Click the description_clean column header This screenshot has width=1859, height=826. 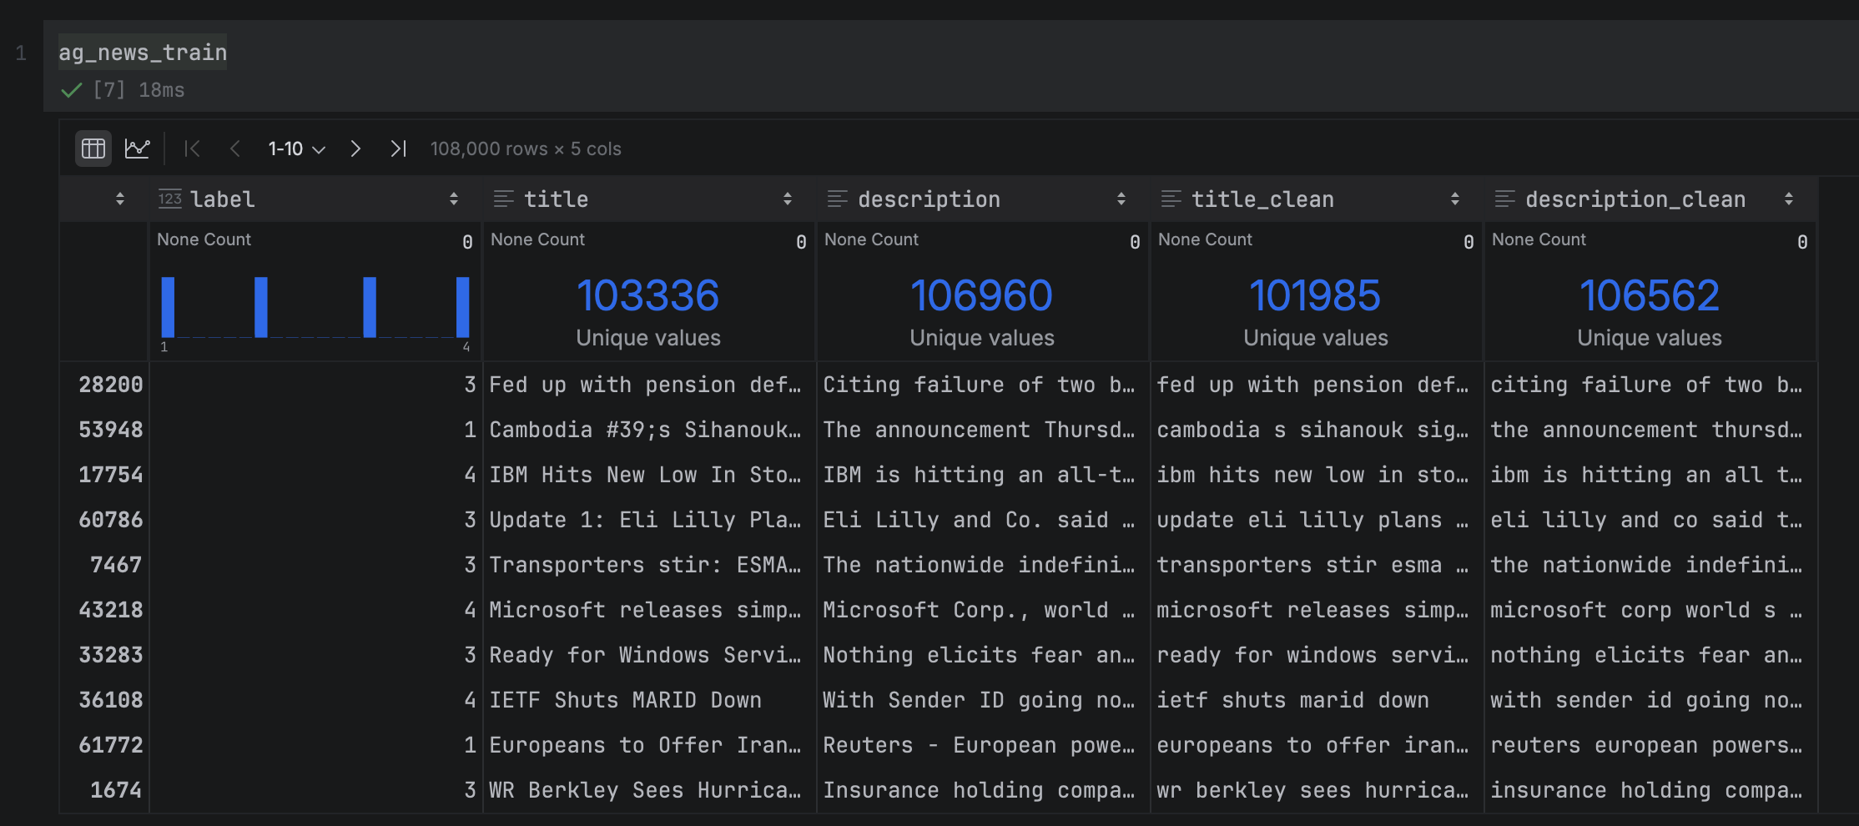[1635, 199]
